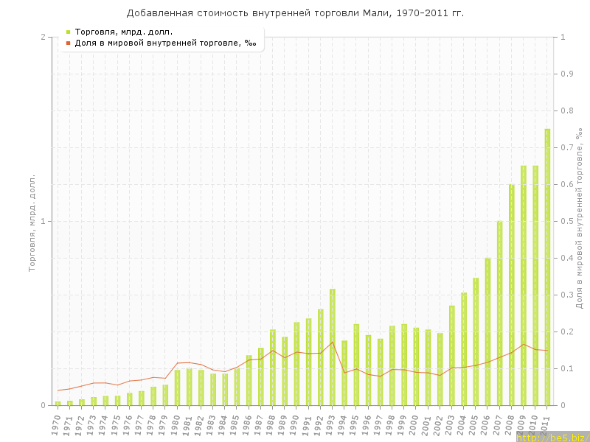Click the value 2 on left axis
This screenshot has width=590, height=442.
pos(43,37)
